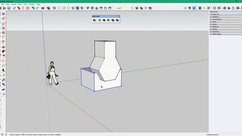The width and height of the screenshot is (242, 136).
Task: Select the Section Plane tool in left toolbar
Action: (3, 94)
